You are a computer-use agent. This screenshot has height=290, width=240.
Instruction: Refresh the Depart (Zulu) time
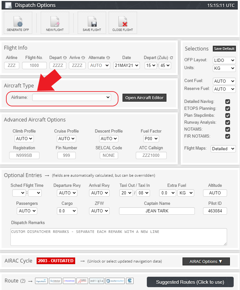[171, 58]
